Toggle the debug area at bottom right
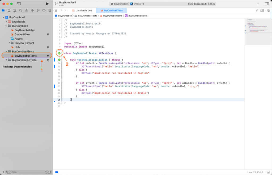The image size is (272, 175). [268, 172]
